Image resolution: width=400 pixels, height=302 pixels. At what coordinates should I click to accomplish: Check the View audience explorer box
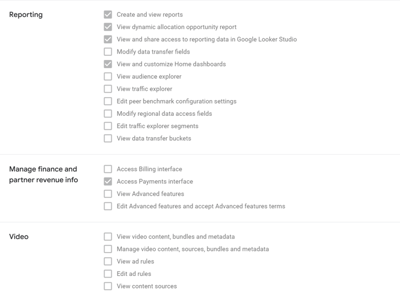point(108,76)
